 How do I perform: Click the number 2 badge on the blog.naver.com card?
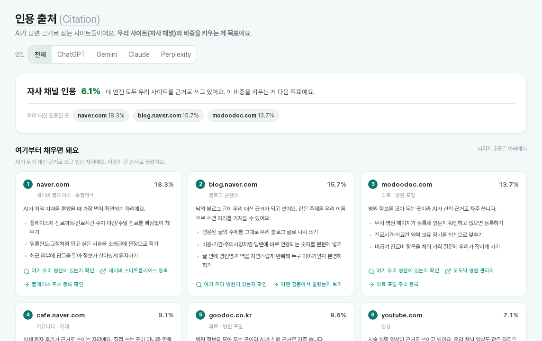[x=200, y=184]
